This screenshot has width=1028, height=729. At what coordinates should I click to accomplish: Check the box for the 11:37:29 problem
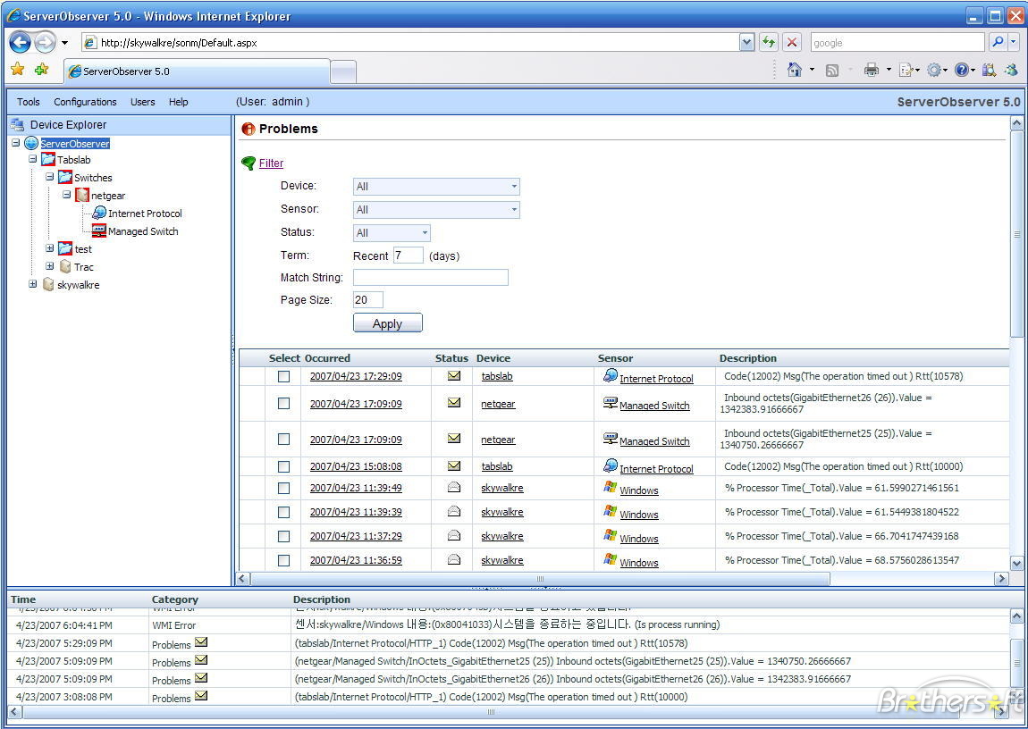tap(283, 536)
